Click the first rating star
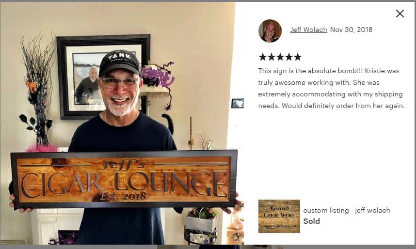 point(262,57)
